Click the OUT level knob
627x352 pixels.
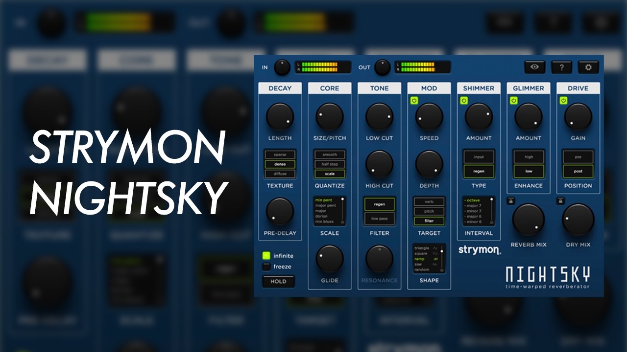click(382, 67)
